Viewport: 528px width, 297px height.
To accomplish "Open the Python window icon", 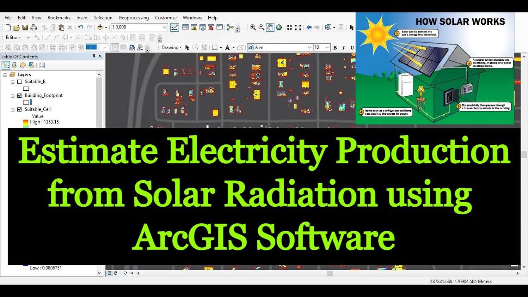I will coord(219,27).
